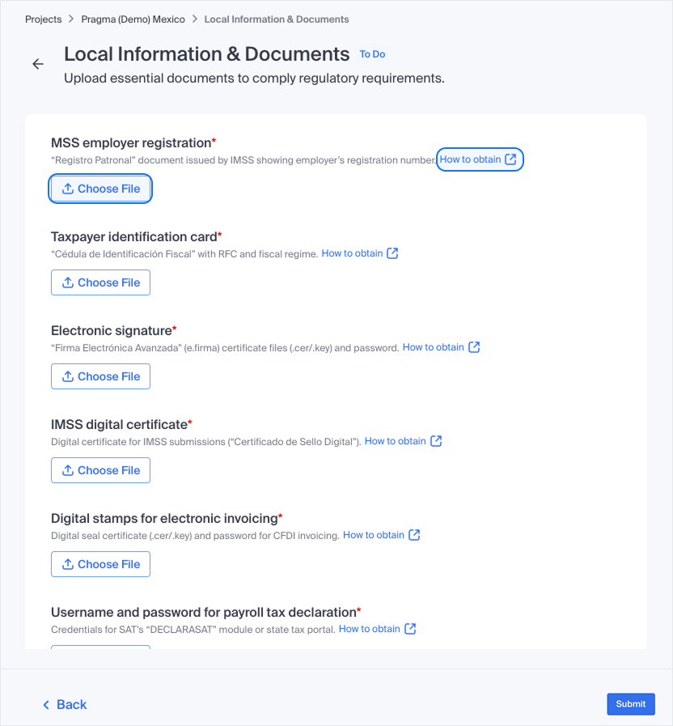Click the MSS employer registration label

pos(133,143)
